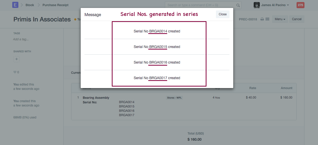The image size is (318, 145).
Task: Go to Purchase Receipt in the breadcrumb
Action: point(55,5)
